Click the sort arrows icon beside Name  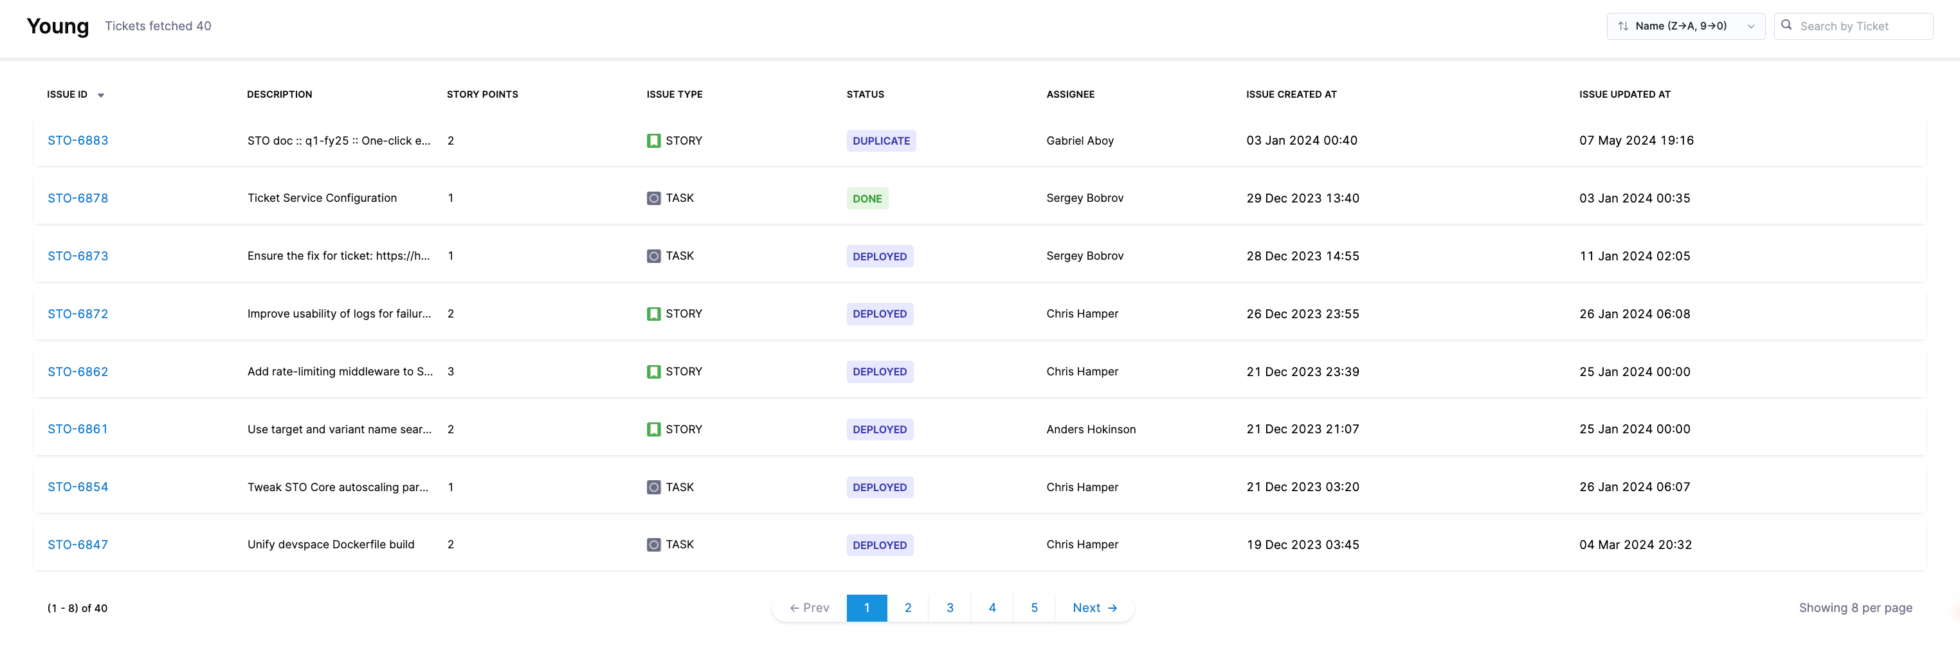click(x=1623, y=26)
